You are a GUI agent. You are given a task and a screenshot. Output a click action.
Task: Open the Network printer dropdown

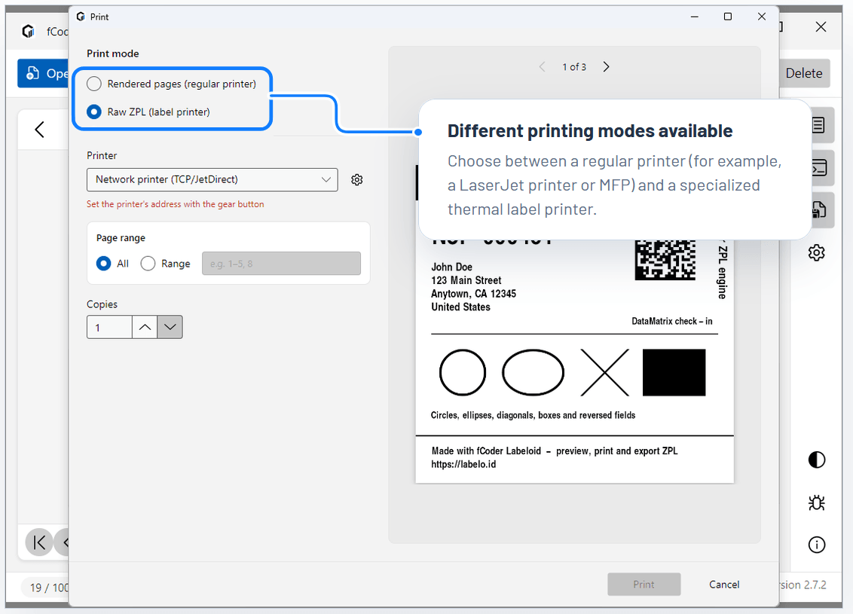tap(212, 179)
